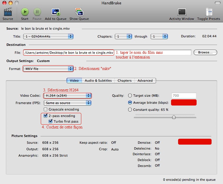Open the Show Queue icon

(x=79, y=12)
